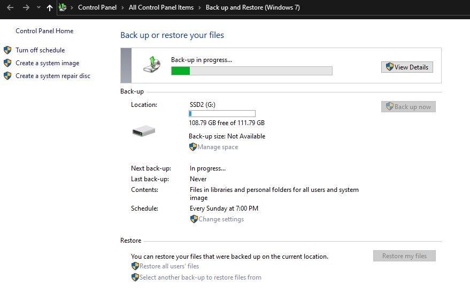This screenshot has width=470, height=294.
Task: Click Restore my files button
Action: [x=404, y=256]
